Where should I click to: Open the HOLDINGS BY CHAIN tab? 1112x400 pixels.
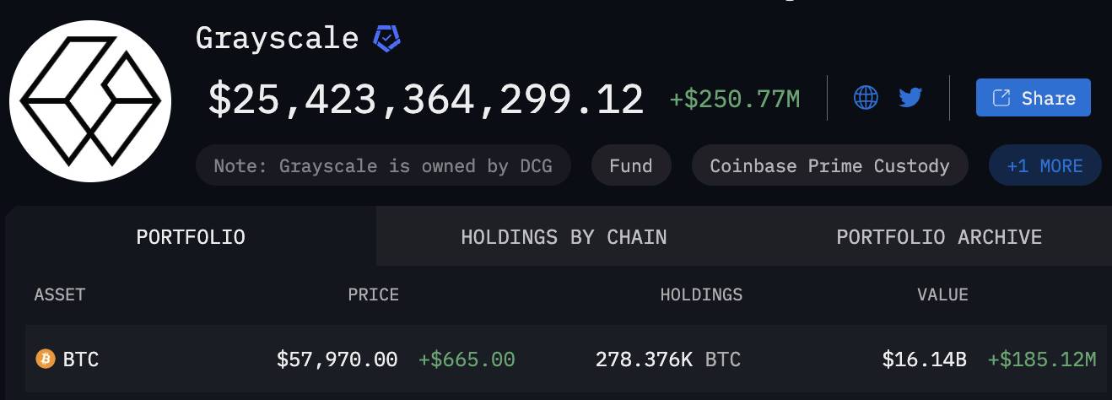pyautogui.click(x=564, y=237)
